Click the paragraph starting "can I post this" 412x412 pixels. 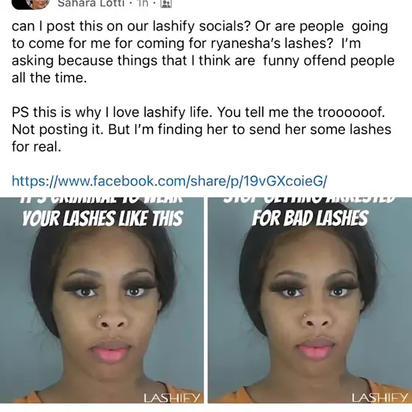click(203, 51)
